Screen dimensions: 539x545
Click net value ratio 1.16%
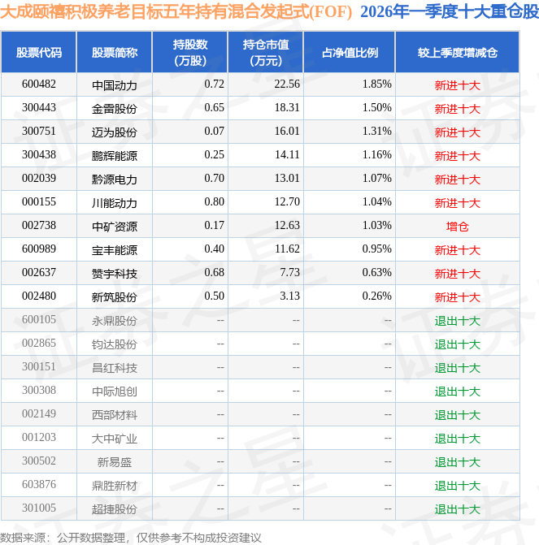click(377, 154)
